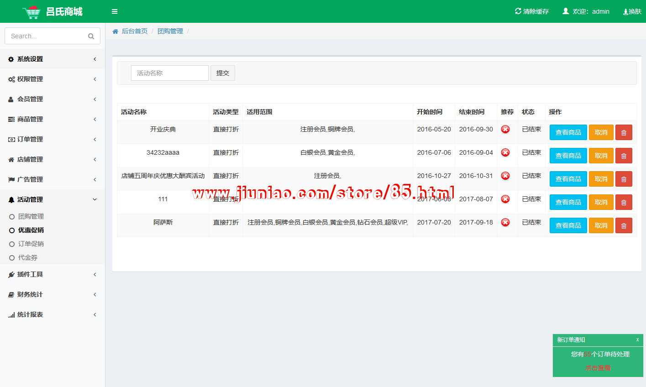This screenshot has width=646, height=387.
Task: Expand the 商品管理 sidebar section
Action: point(53,119)
